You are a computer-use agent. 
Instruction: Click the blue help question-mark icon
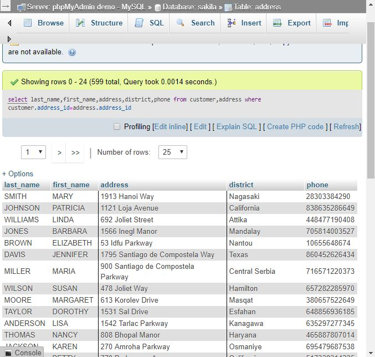pos(72,52)
